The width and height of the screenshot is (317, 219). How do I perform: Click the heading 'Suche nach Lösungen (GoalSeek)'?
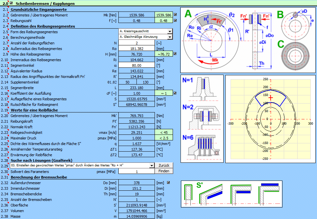41,160
